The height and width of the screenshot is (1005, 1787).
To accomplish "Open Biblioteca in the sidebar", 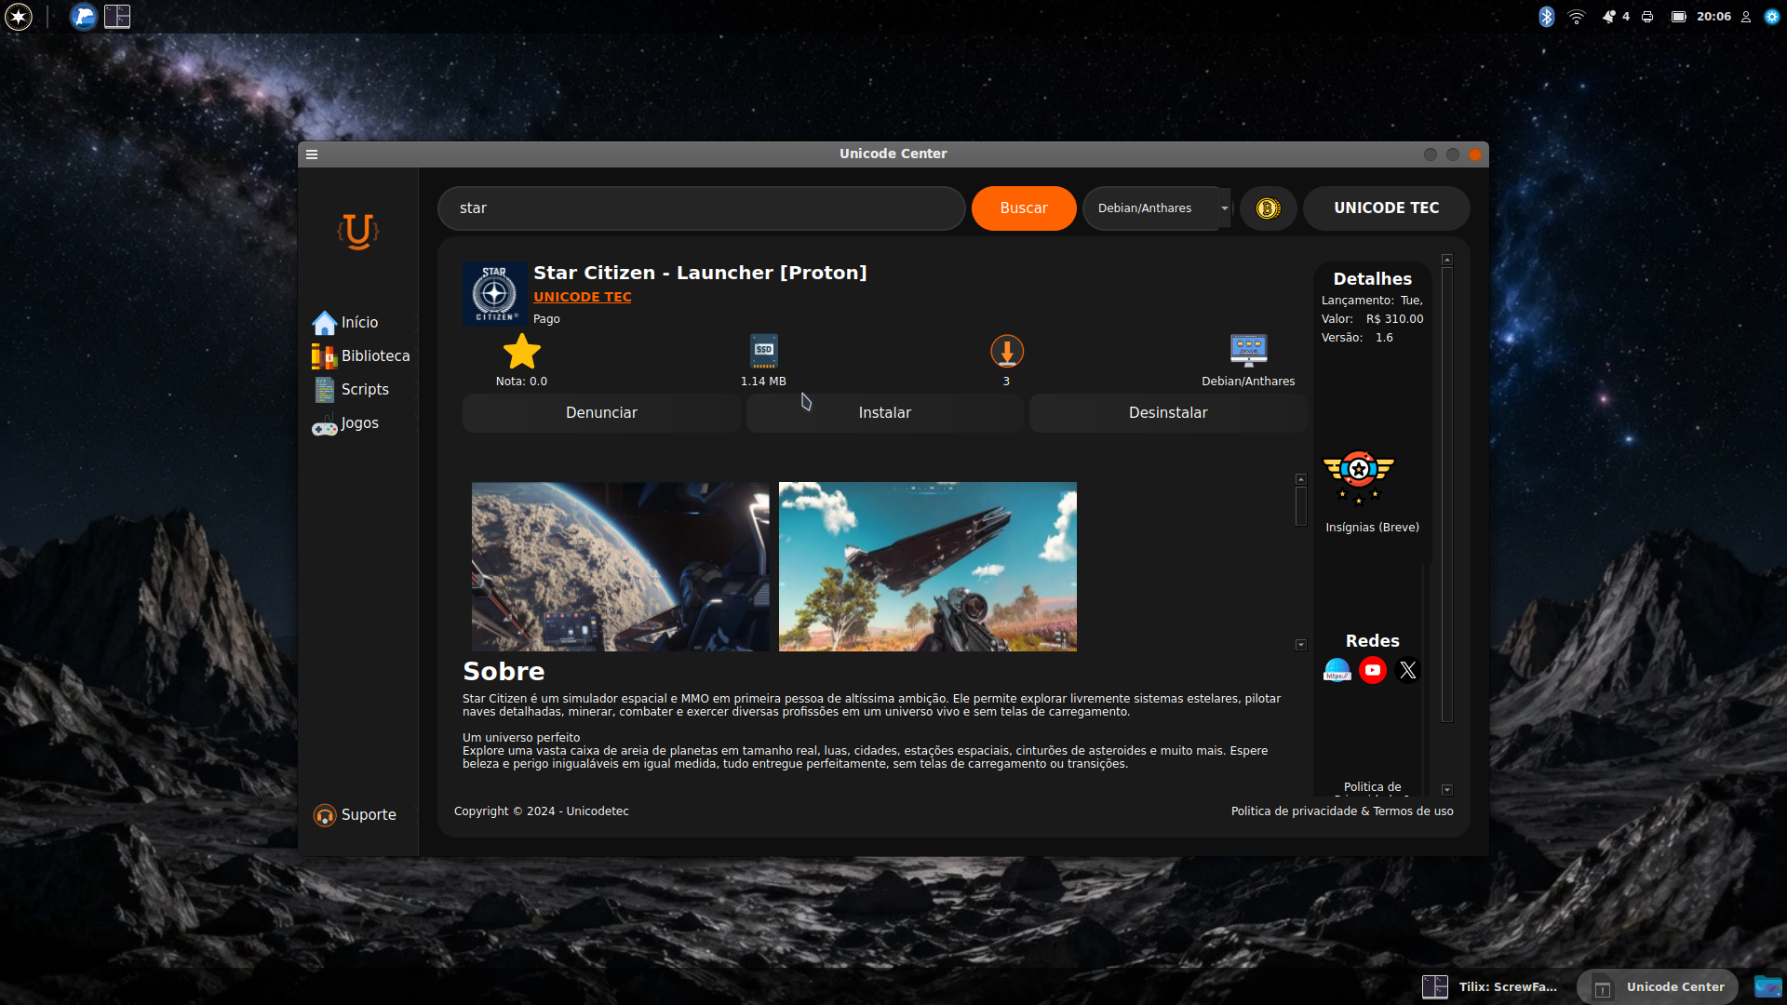I will [x=361, y=355].
